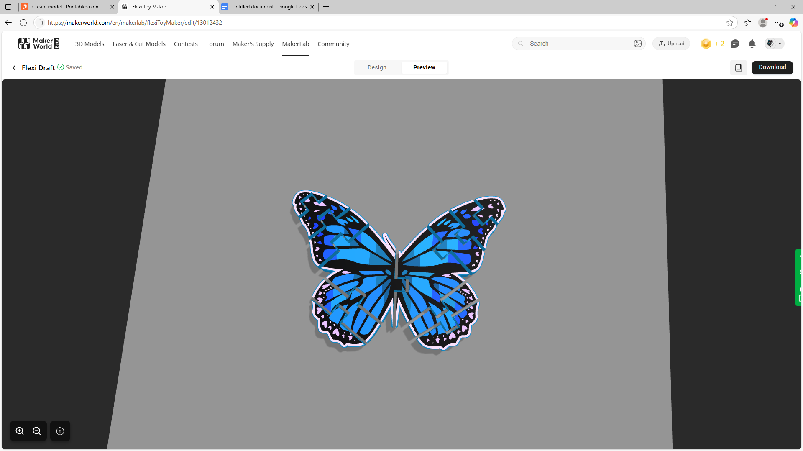Select the Preview tab

pos(424,67)
